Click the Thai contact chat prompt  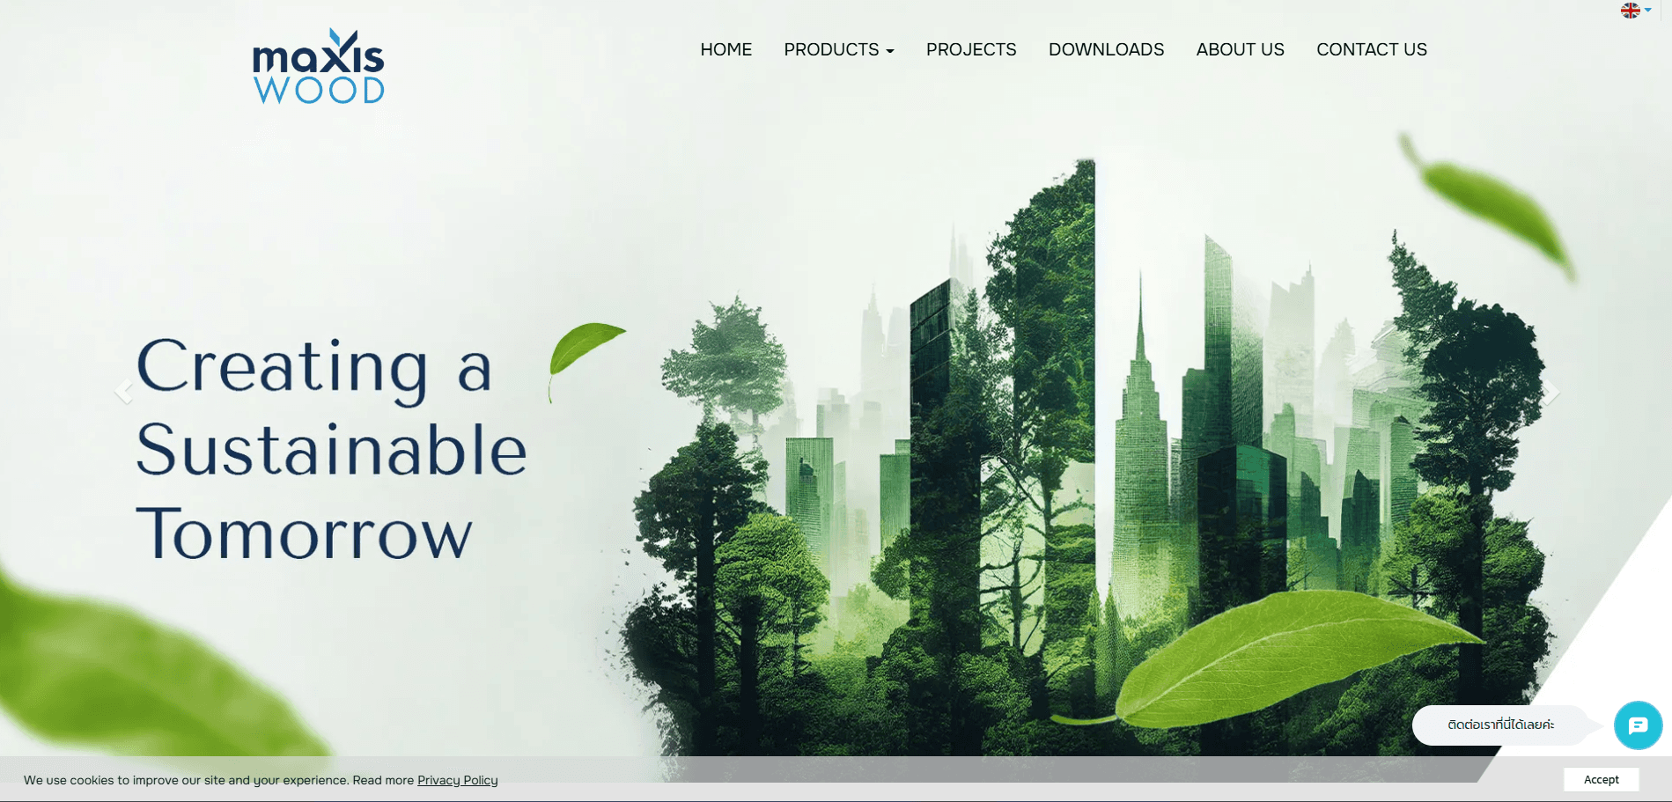pos(1501,725)
